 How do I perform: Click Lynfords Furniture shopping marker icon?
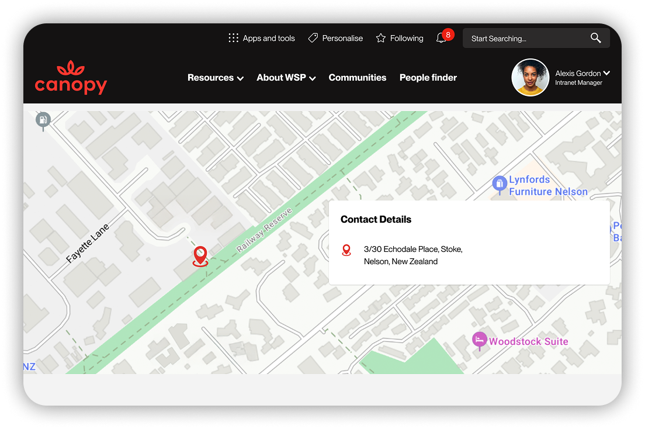tap(499, 185)
